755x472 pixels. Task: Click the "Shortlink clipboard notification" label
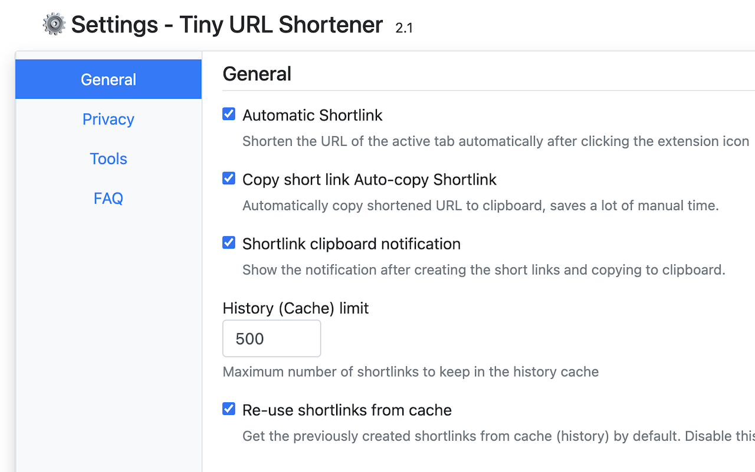(352, 244)
